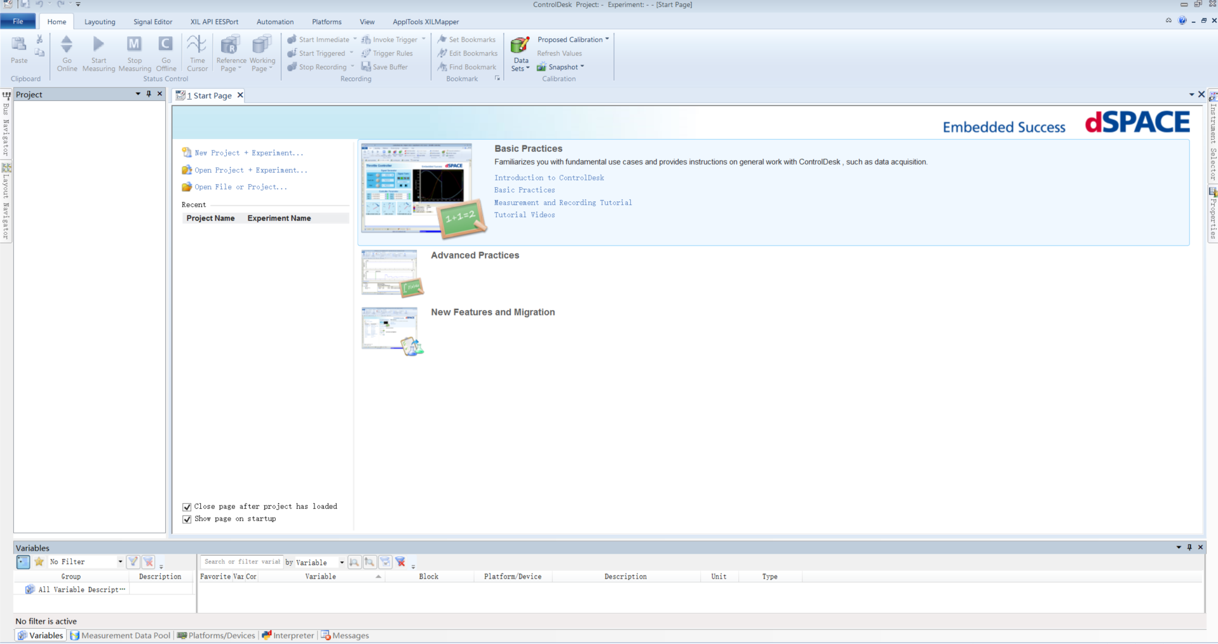The height and width of the screenshot is (644, 1218).
Task: Click Open File or Project link
Action: [x=241, y=187]
